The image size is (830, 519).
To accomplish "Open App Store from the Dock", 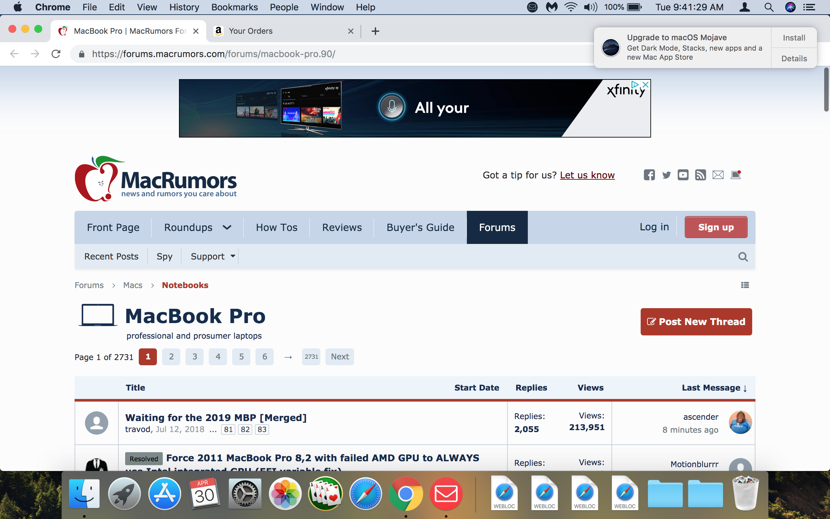I will tap(165, 494).
